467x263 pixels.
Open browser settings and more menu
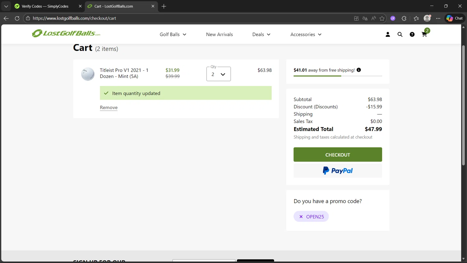point(438,18)
